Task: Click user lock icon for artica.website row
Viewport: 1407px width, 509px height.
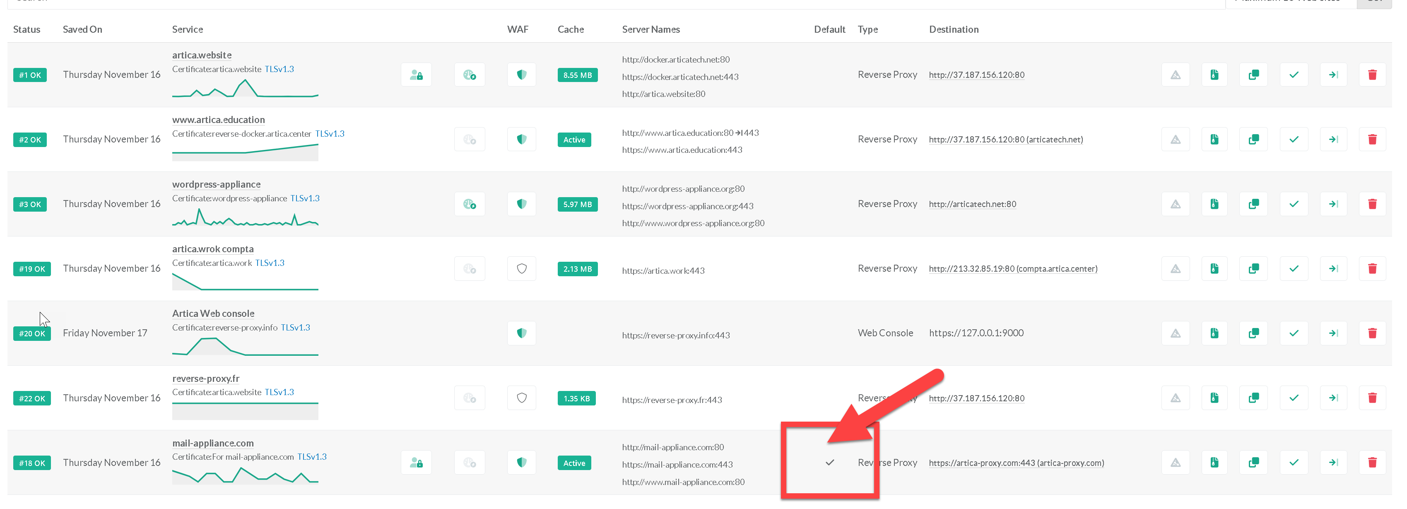Action: click(416, 75)
